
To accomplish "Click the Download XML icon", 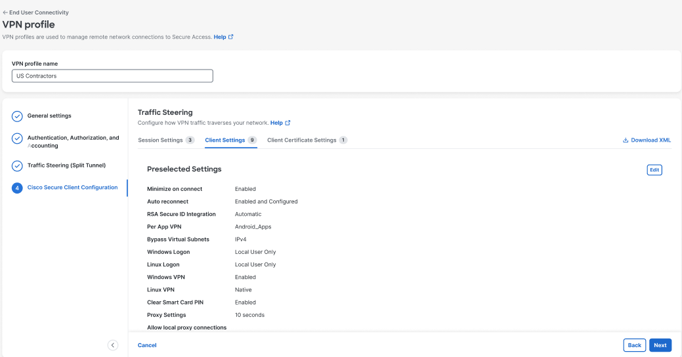I will (626, 140).
